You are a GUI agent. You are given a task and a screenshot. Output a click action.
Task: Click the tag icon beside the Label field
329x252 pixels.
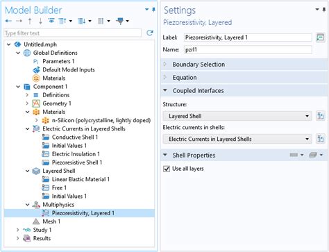[x=321, y=37]
